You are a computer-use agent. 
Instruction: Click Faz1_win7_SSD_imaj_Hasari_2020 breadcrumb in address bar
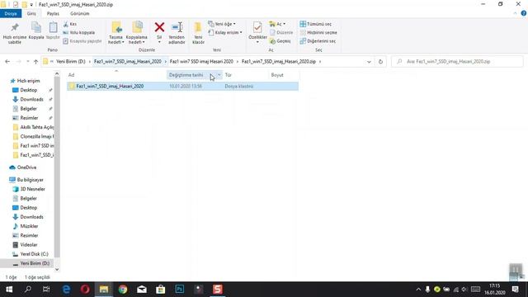coord(128,62)
